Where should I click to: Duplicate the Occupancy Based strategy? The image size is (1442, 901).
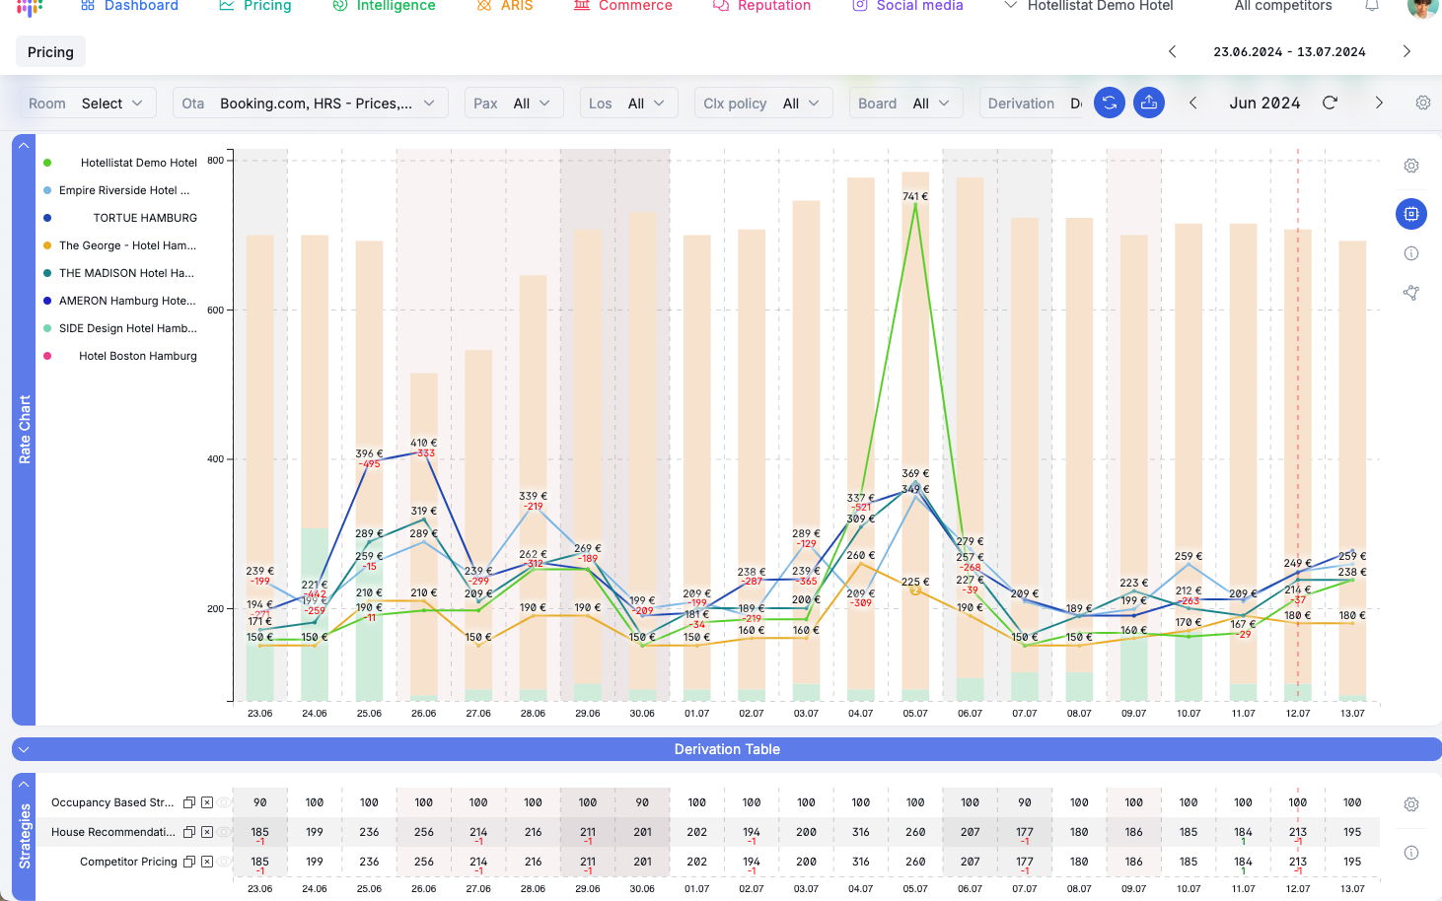tap(189, 802)
